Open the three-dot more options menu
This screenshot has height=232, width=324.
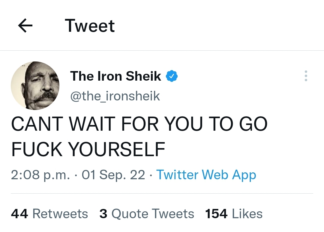click(x=306, y=76)
